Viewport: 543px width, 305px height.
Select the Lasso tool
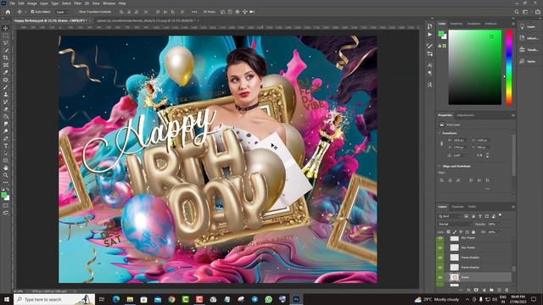coord(6,43)
